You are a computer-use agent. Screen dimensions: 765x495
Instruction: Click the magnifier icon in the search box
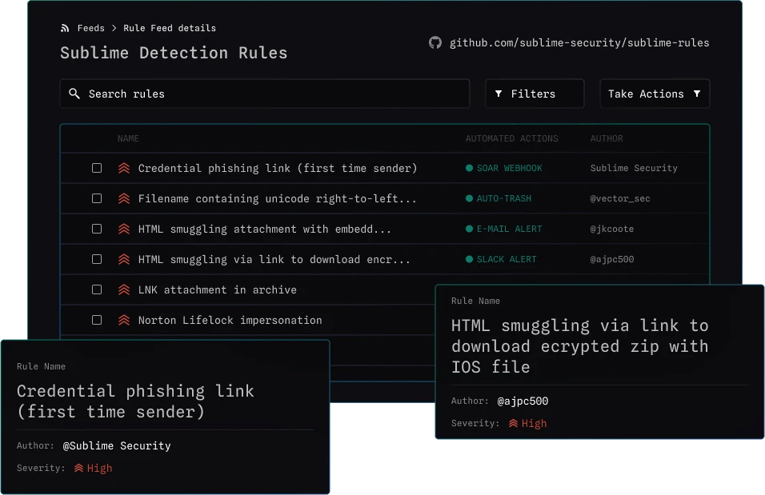(x=74, y=93)
